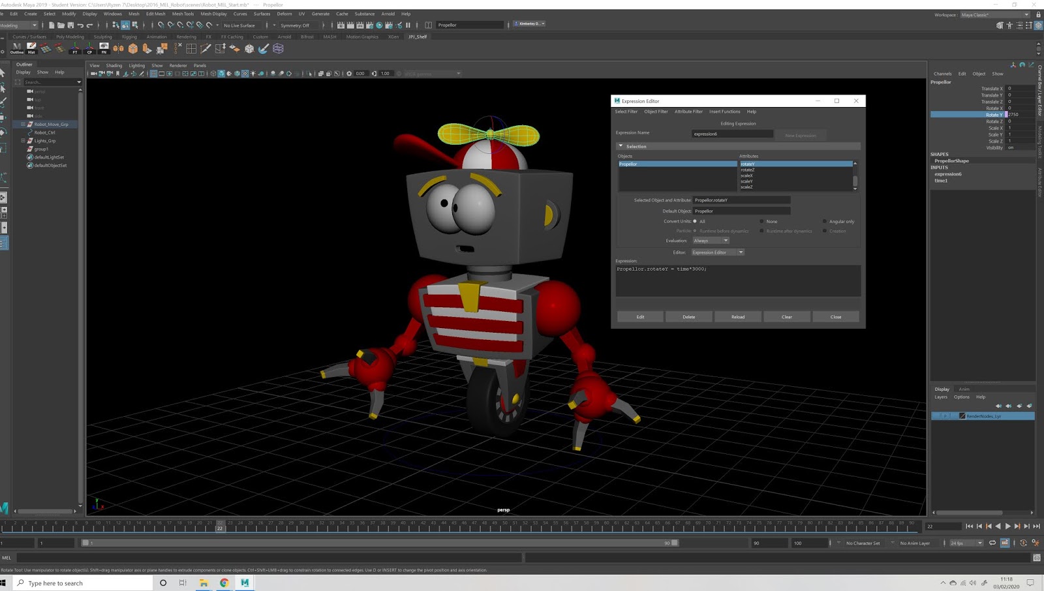
Task: Click the Script Editor icon
Action: (1037, 558)
